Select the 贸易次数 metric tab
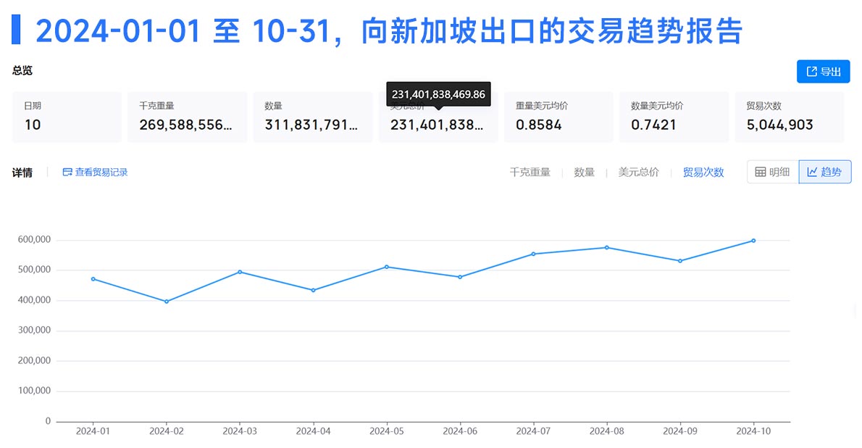 click(703, 173)
